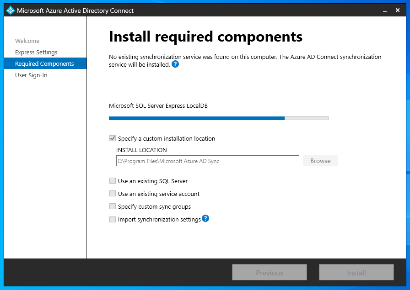Focus the Install Location path field
The height and width of the screenshot is (290, 410).
208,161
